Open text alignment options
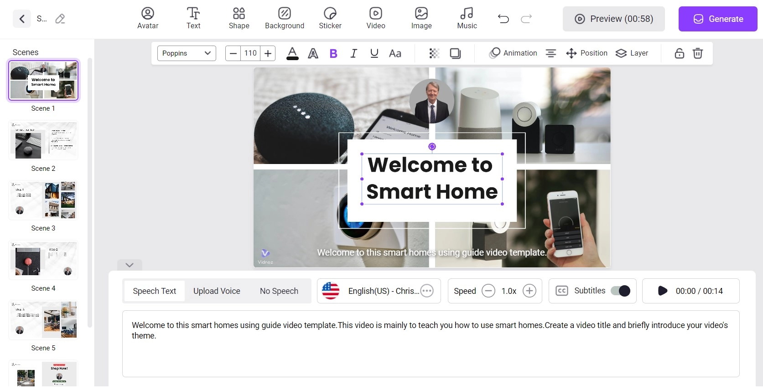 tap(551, 53)
